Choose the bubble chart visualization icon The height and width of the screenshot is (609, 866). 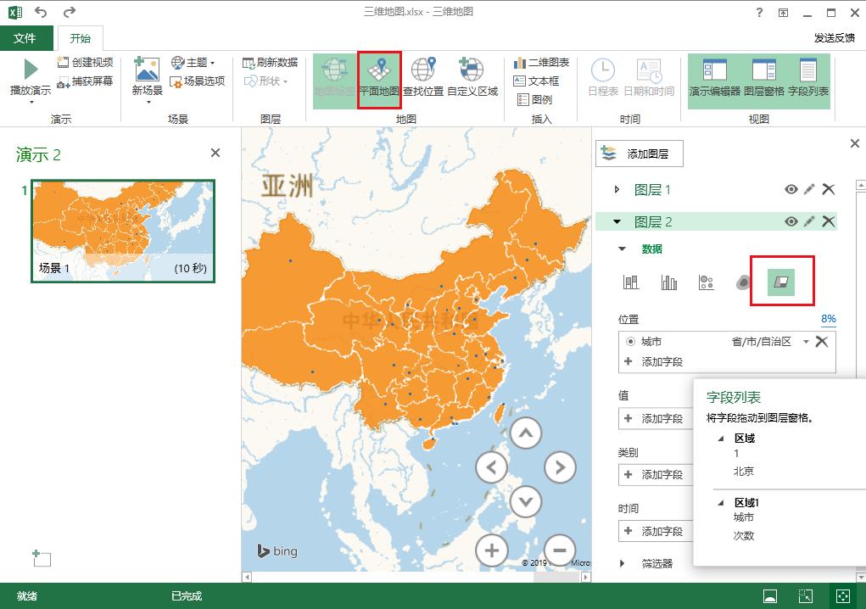tap(707, 282)
